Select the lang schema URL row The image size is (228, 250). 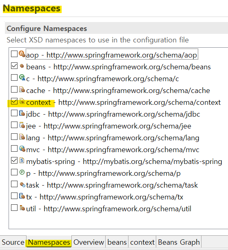pyautogui.click(x=113, y=138)
